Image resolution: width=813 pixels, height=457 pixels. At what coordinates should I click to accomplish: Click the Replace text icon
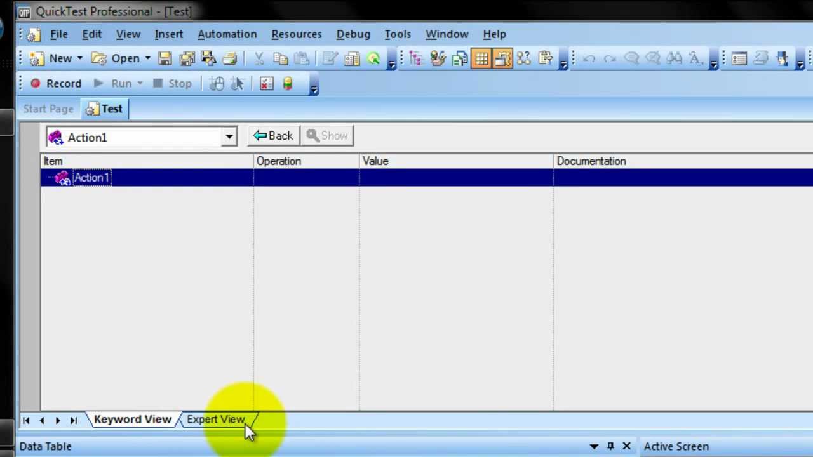coord(695,58)
